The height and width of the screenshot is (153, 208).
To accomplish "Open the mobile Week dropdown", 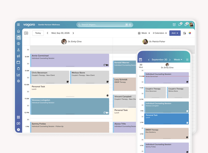I will [x=178, y=60].
